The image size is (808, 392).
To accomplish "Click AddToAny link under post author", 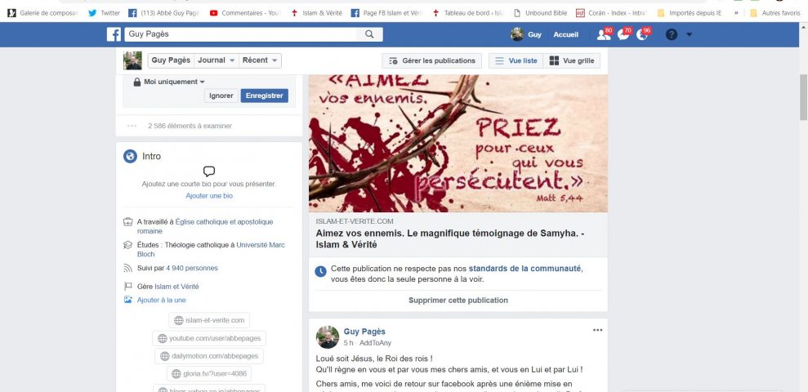I will tap(375, 343).
